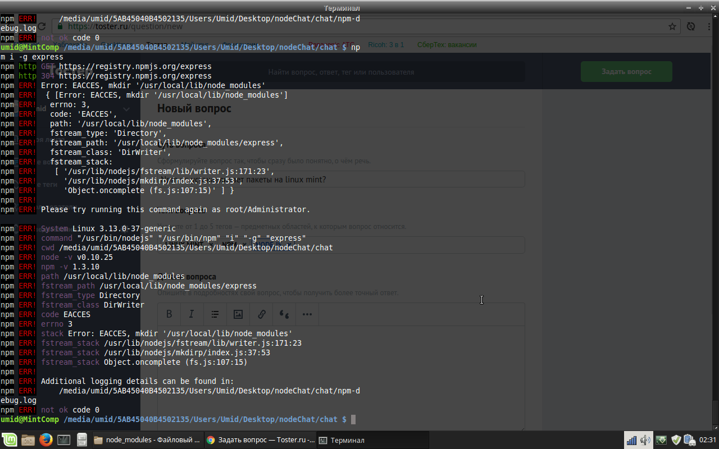Toggle bold in the Toster question editor
719x449 pixels.
pyautogui.click(x=169, y=314)
